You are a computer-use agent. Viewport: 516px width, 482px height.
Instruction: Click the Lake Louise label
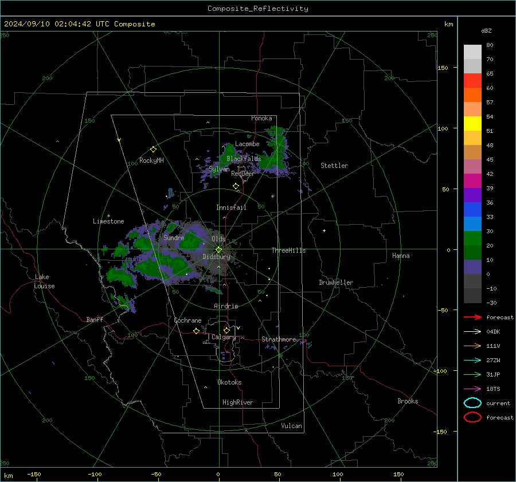(44, 281)
